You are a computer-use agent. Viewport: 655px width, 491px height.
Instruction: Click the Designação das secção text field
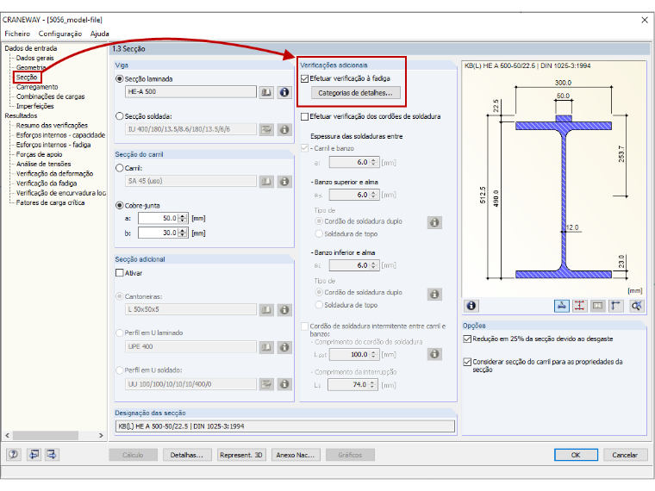point(285,426)
